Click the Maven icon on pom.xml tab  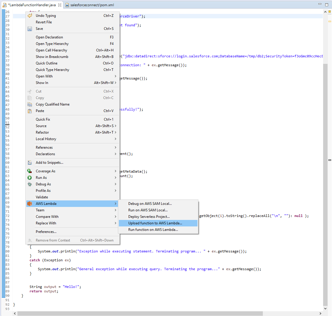[x=67, y=5]
